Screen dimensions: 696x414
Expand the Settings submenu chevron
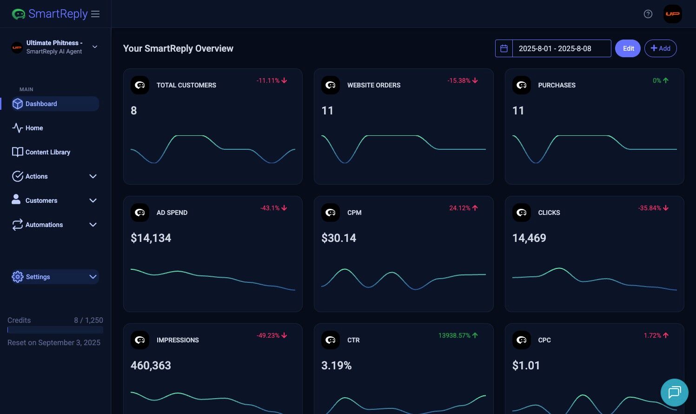point(93,277)
